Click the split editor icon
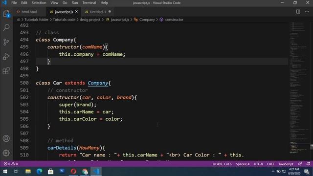 pyautogui.click(x=298, y=12)
